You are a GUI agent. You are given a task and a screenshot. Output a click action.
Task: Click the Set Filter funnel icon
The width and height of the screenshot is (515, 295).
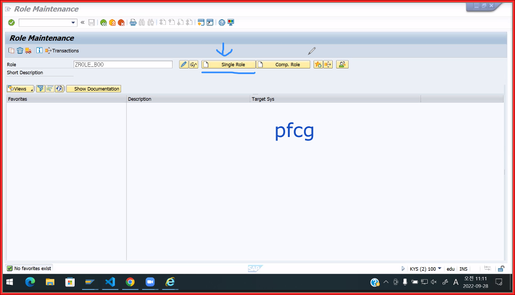(40, 89)
